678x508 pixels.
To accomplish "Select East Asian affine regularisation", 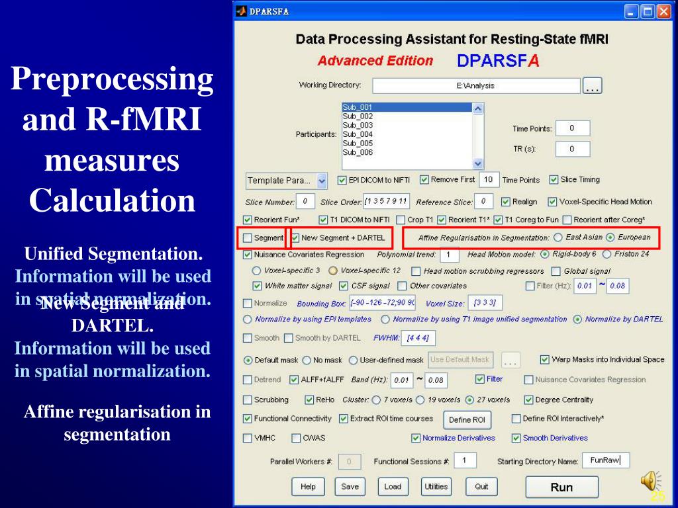I will (x=558, y=237).
